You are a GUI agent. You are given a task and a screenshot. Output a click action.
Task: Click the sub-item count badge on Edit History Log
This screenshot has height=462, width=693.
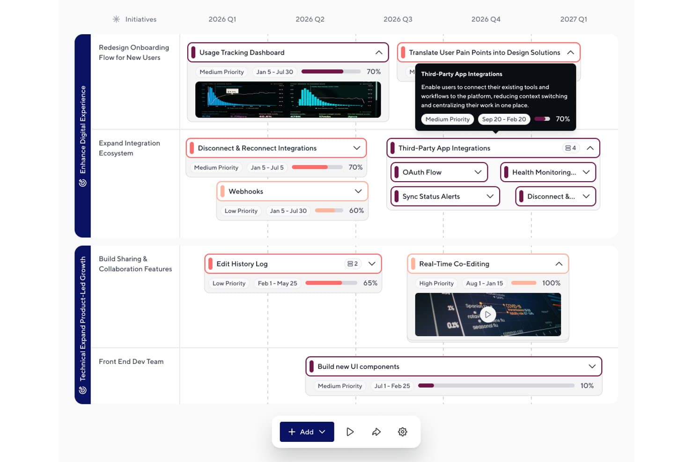point(353,264)
